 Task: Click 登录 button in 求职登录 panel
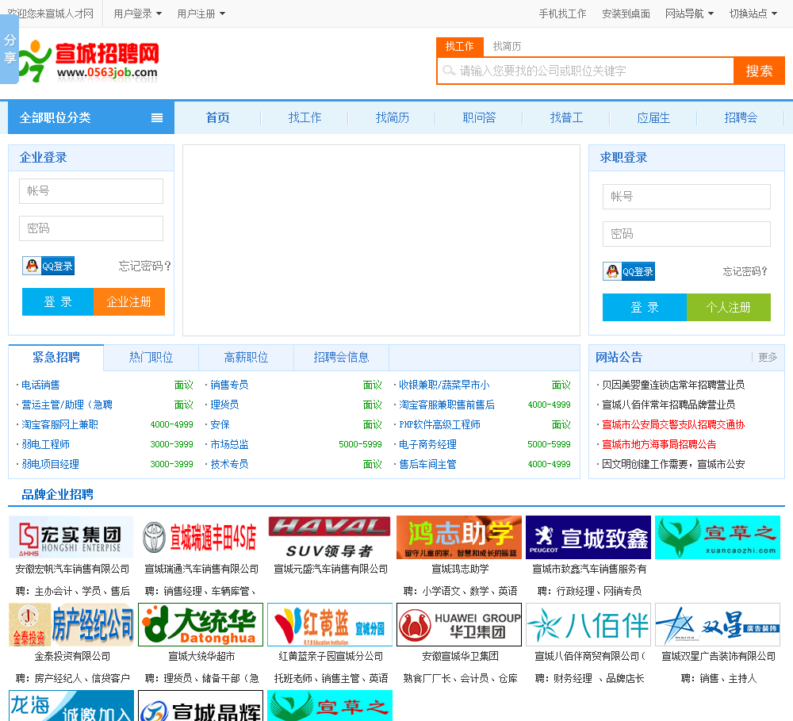click(x=644, y=307)
